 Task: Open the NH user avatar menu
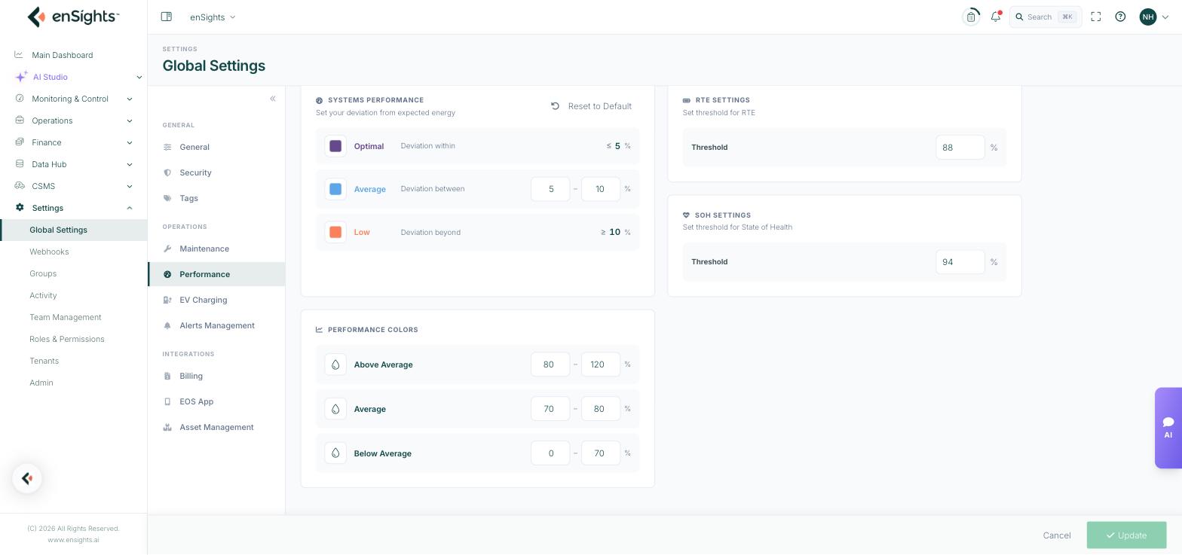pyautogui.click(x=1148, y=17)
